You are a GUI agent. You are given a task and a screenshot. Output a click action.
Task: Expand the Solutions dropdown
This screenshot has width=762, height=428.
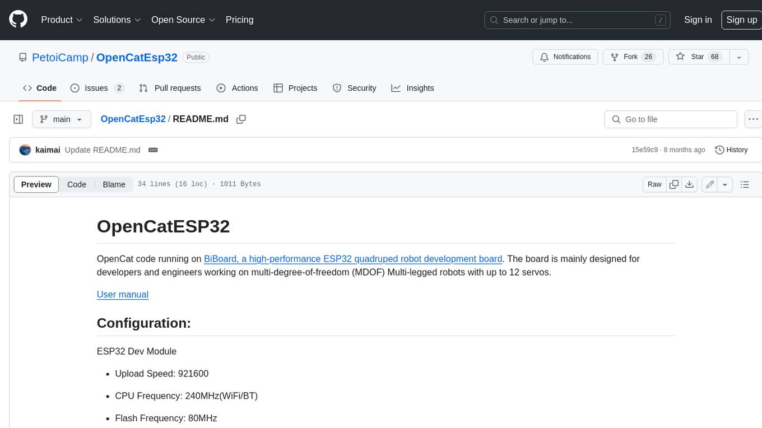117,20
